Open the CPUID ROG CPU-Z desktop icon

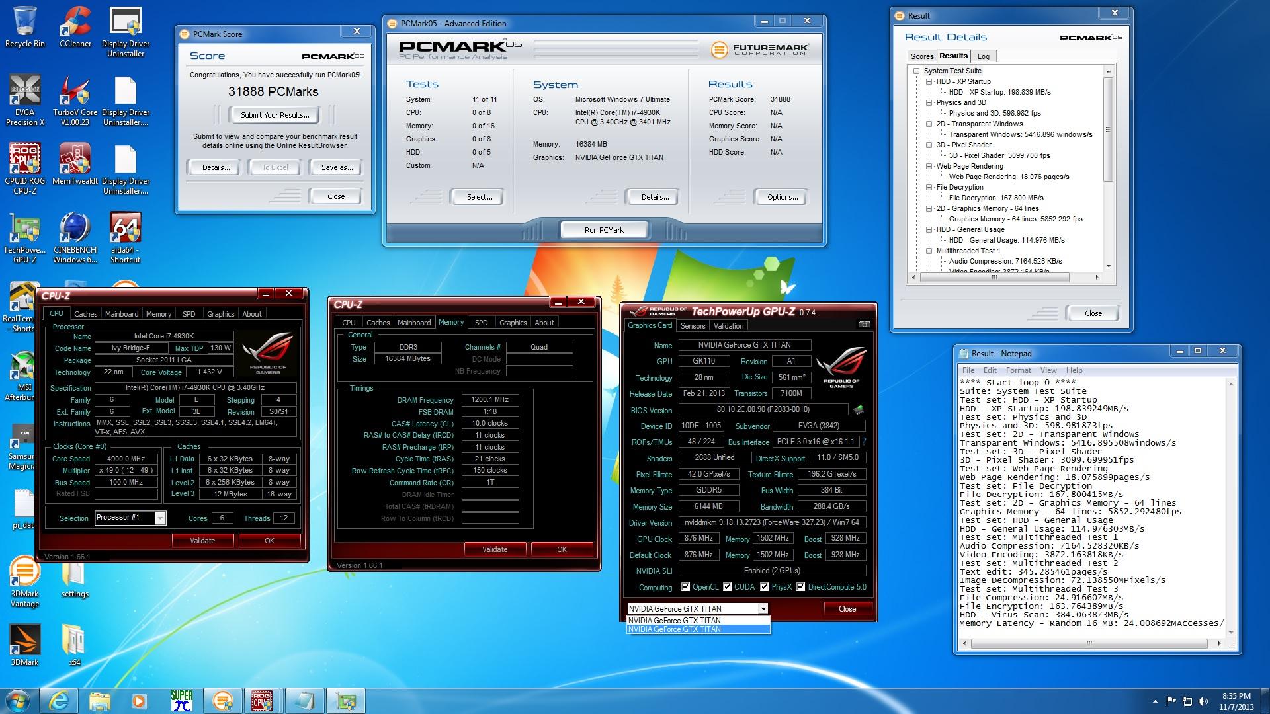point(25,169)
